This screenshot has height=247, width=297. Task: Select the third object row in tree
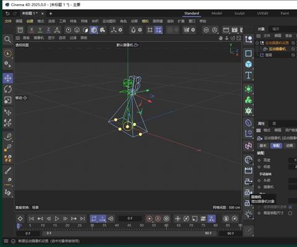[269, 55]
